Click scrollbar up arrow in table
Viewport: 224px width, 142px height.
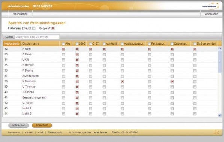pos(220,48)
